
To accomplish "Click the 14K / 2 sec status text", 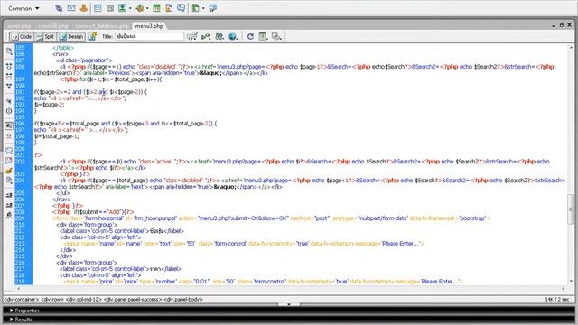I will click(556, 299).
